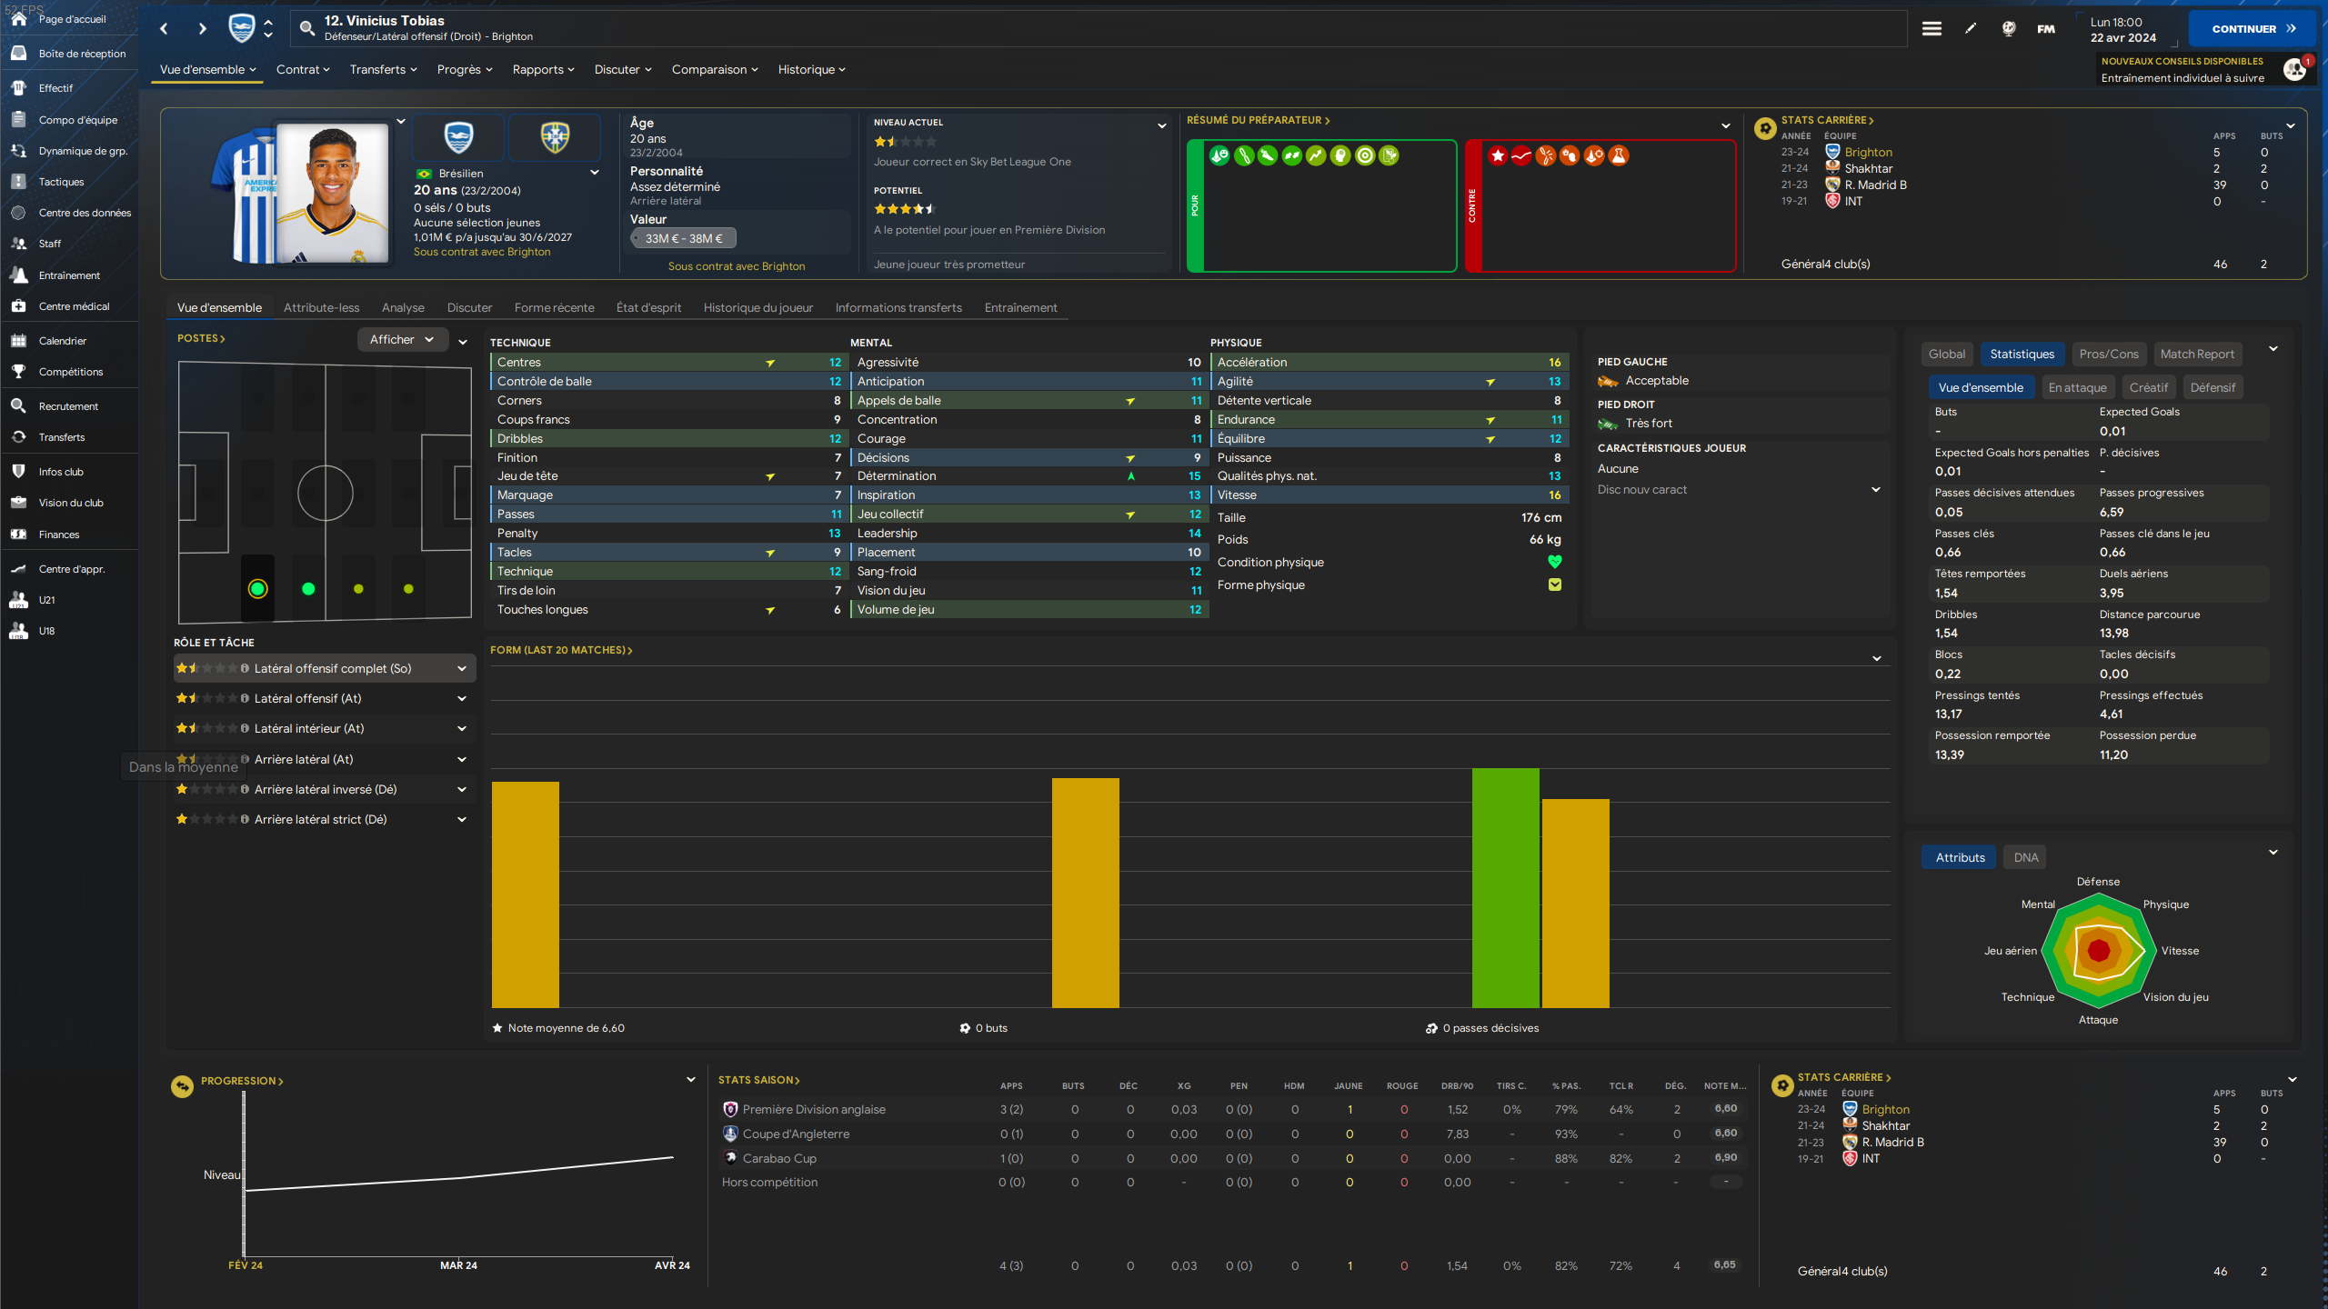Screen dimensions: 2328x1309
Task: Toggle the Statistiques view button
Action: pyautogui.click(x=2022, y=355)
